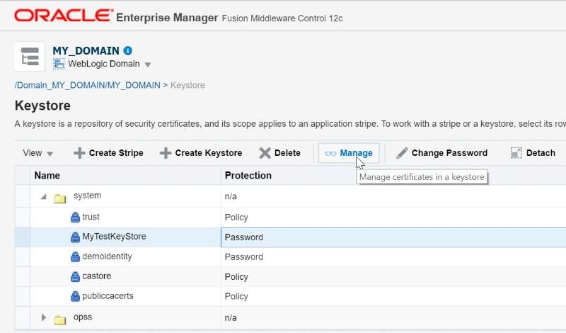Select the publiccacerts keystore
Viewport: 566px width, 333px height.
pyautogui.click(x=108, y=295)
